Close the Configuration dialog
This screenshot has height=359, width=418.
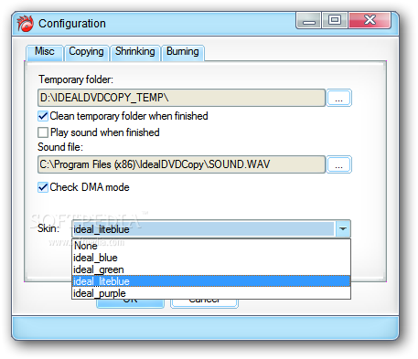pos(370,20)
